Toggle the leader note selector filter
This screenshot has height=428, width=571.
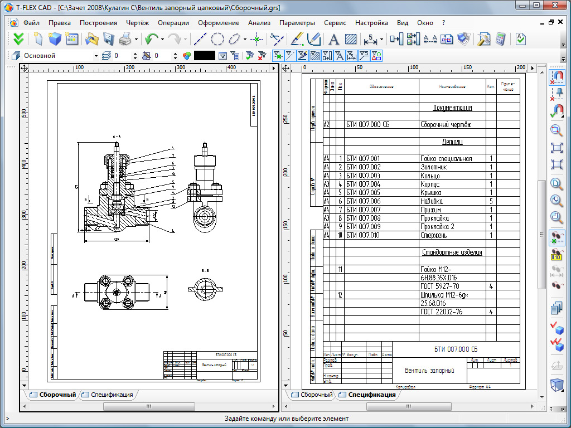click(364, 56)
